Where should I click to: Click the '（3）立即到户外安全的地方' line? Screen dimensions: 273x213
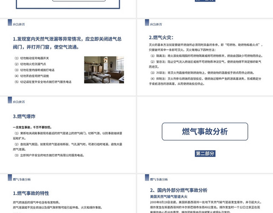click(49, 155)
